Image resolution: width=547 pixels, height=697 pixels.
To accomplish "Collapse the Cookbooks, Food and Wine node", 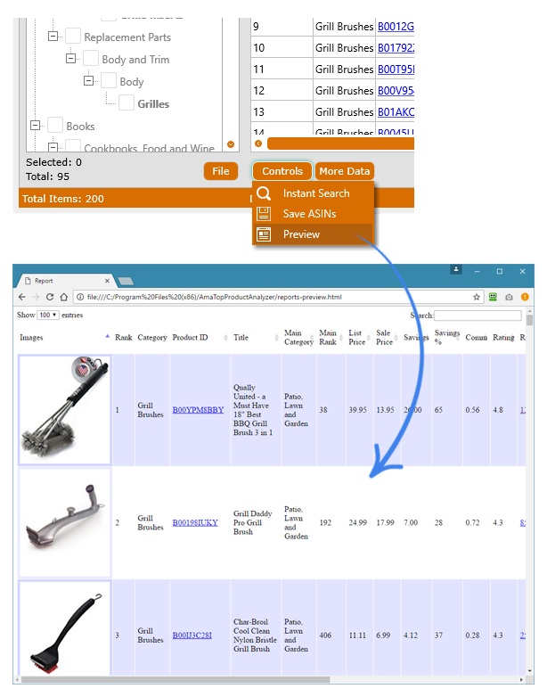I will [53, 147].
